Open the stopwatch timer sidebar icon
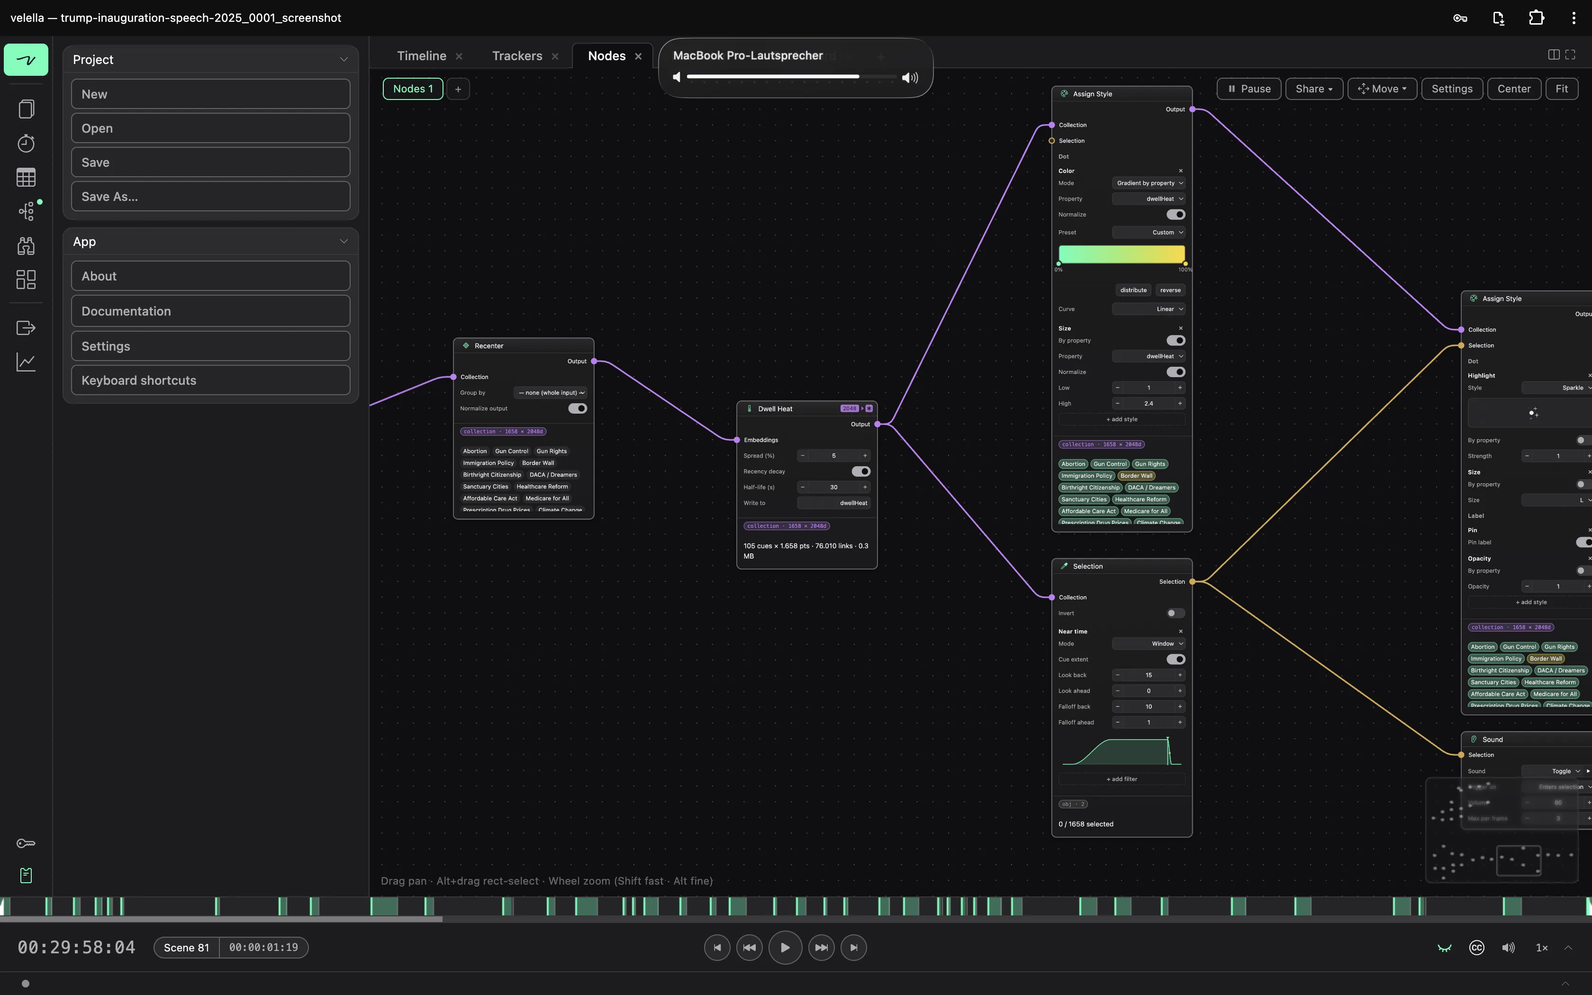This screenshot has width=1592, height=995. (26, 144)
